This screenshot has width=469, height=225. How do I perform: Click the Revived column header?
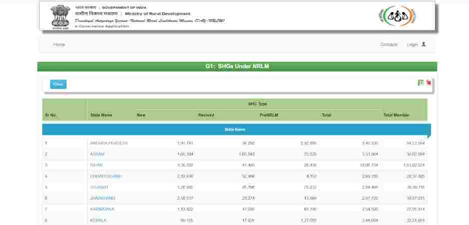[206, 115]
